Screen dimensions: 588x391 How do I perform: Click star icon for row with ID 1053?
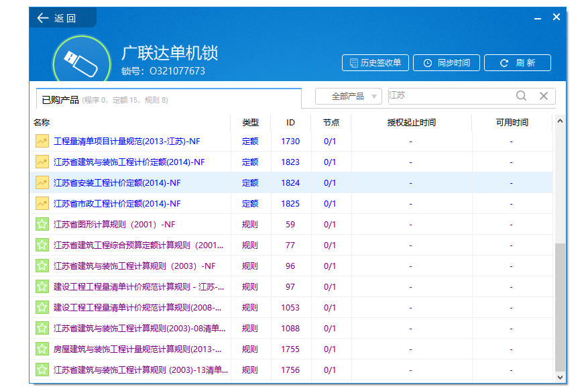pos(42,308)
